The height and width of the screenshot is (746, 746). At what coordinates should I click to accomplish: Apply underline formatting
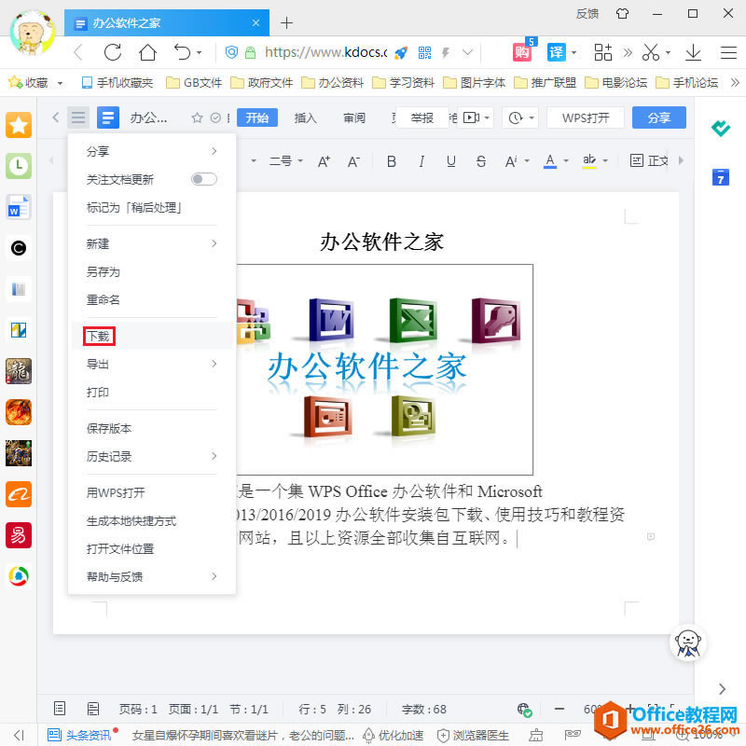pos(451,161)
